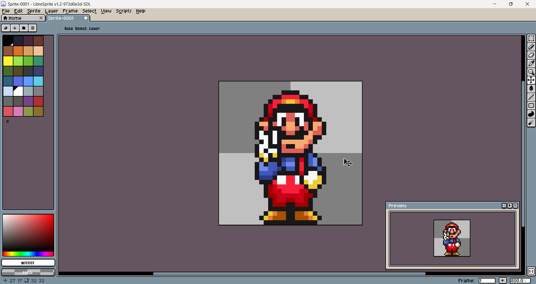The image size is (536, 284).
Task: Select the Blur tool at toolbar bottom
Action: pos(531,123)
